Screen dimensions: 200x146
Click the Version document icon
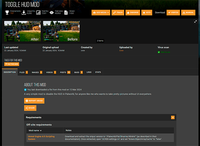coord(66,13)
